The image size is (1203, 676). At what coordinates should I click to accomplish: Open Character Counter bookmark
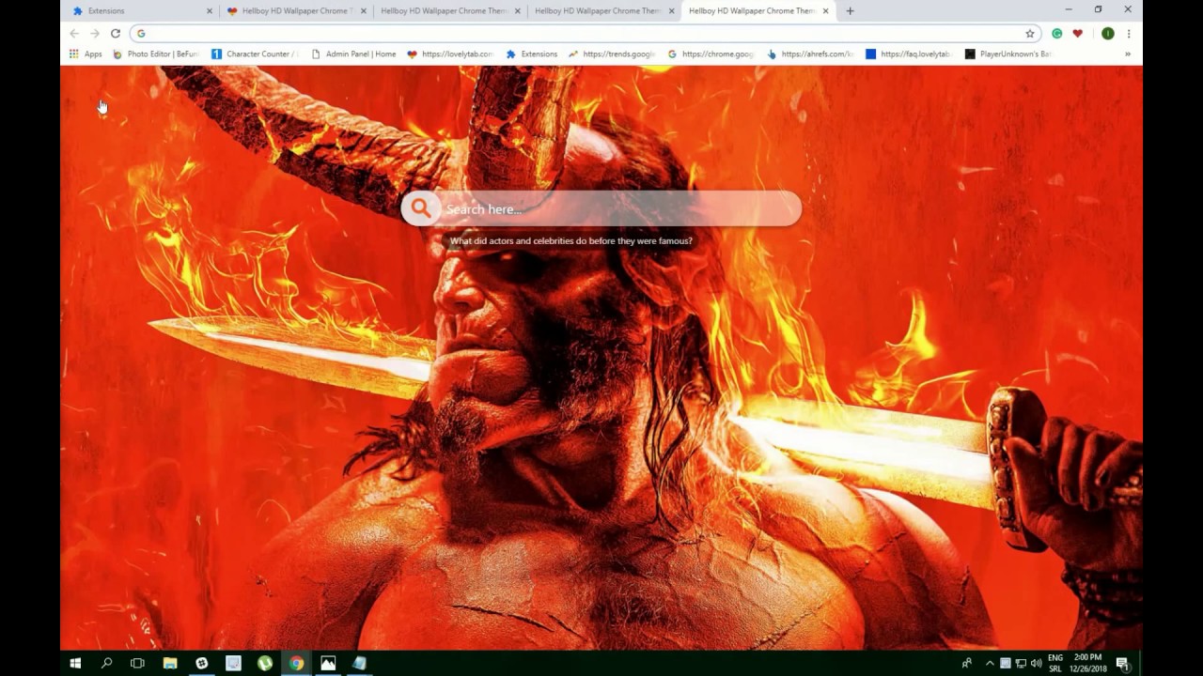(255, 54)
